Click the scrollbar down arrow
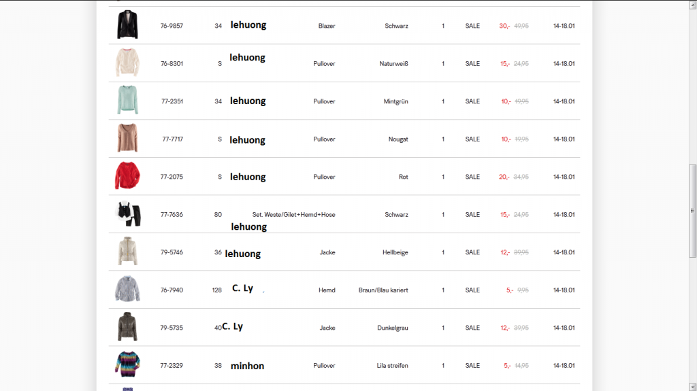Screen dimensions: 697x391 coord(692,387)
